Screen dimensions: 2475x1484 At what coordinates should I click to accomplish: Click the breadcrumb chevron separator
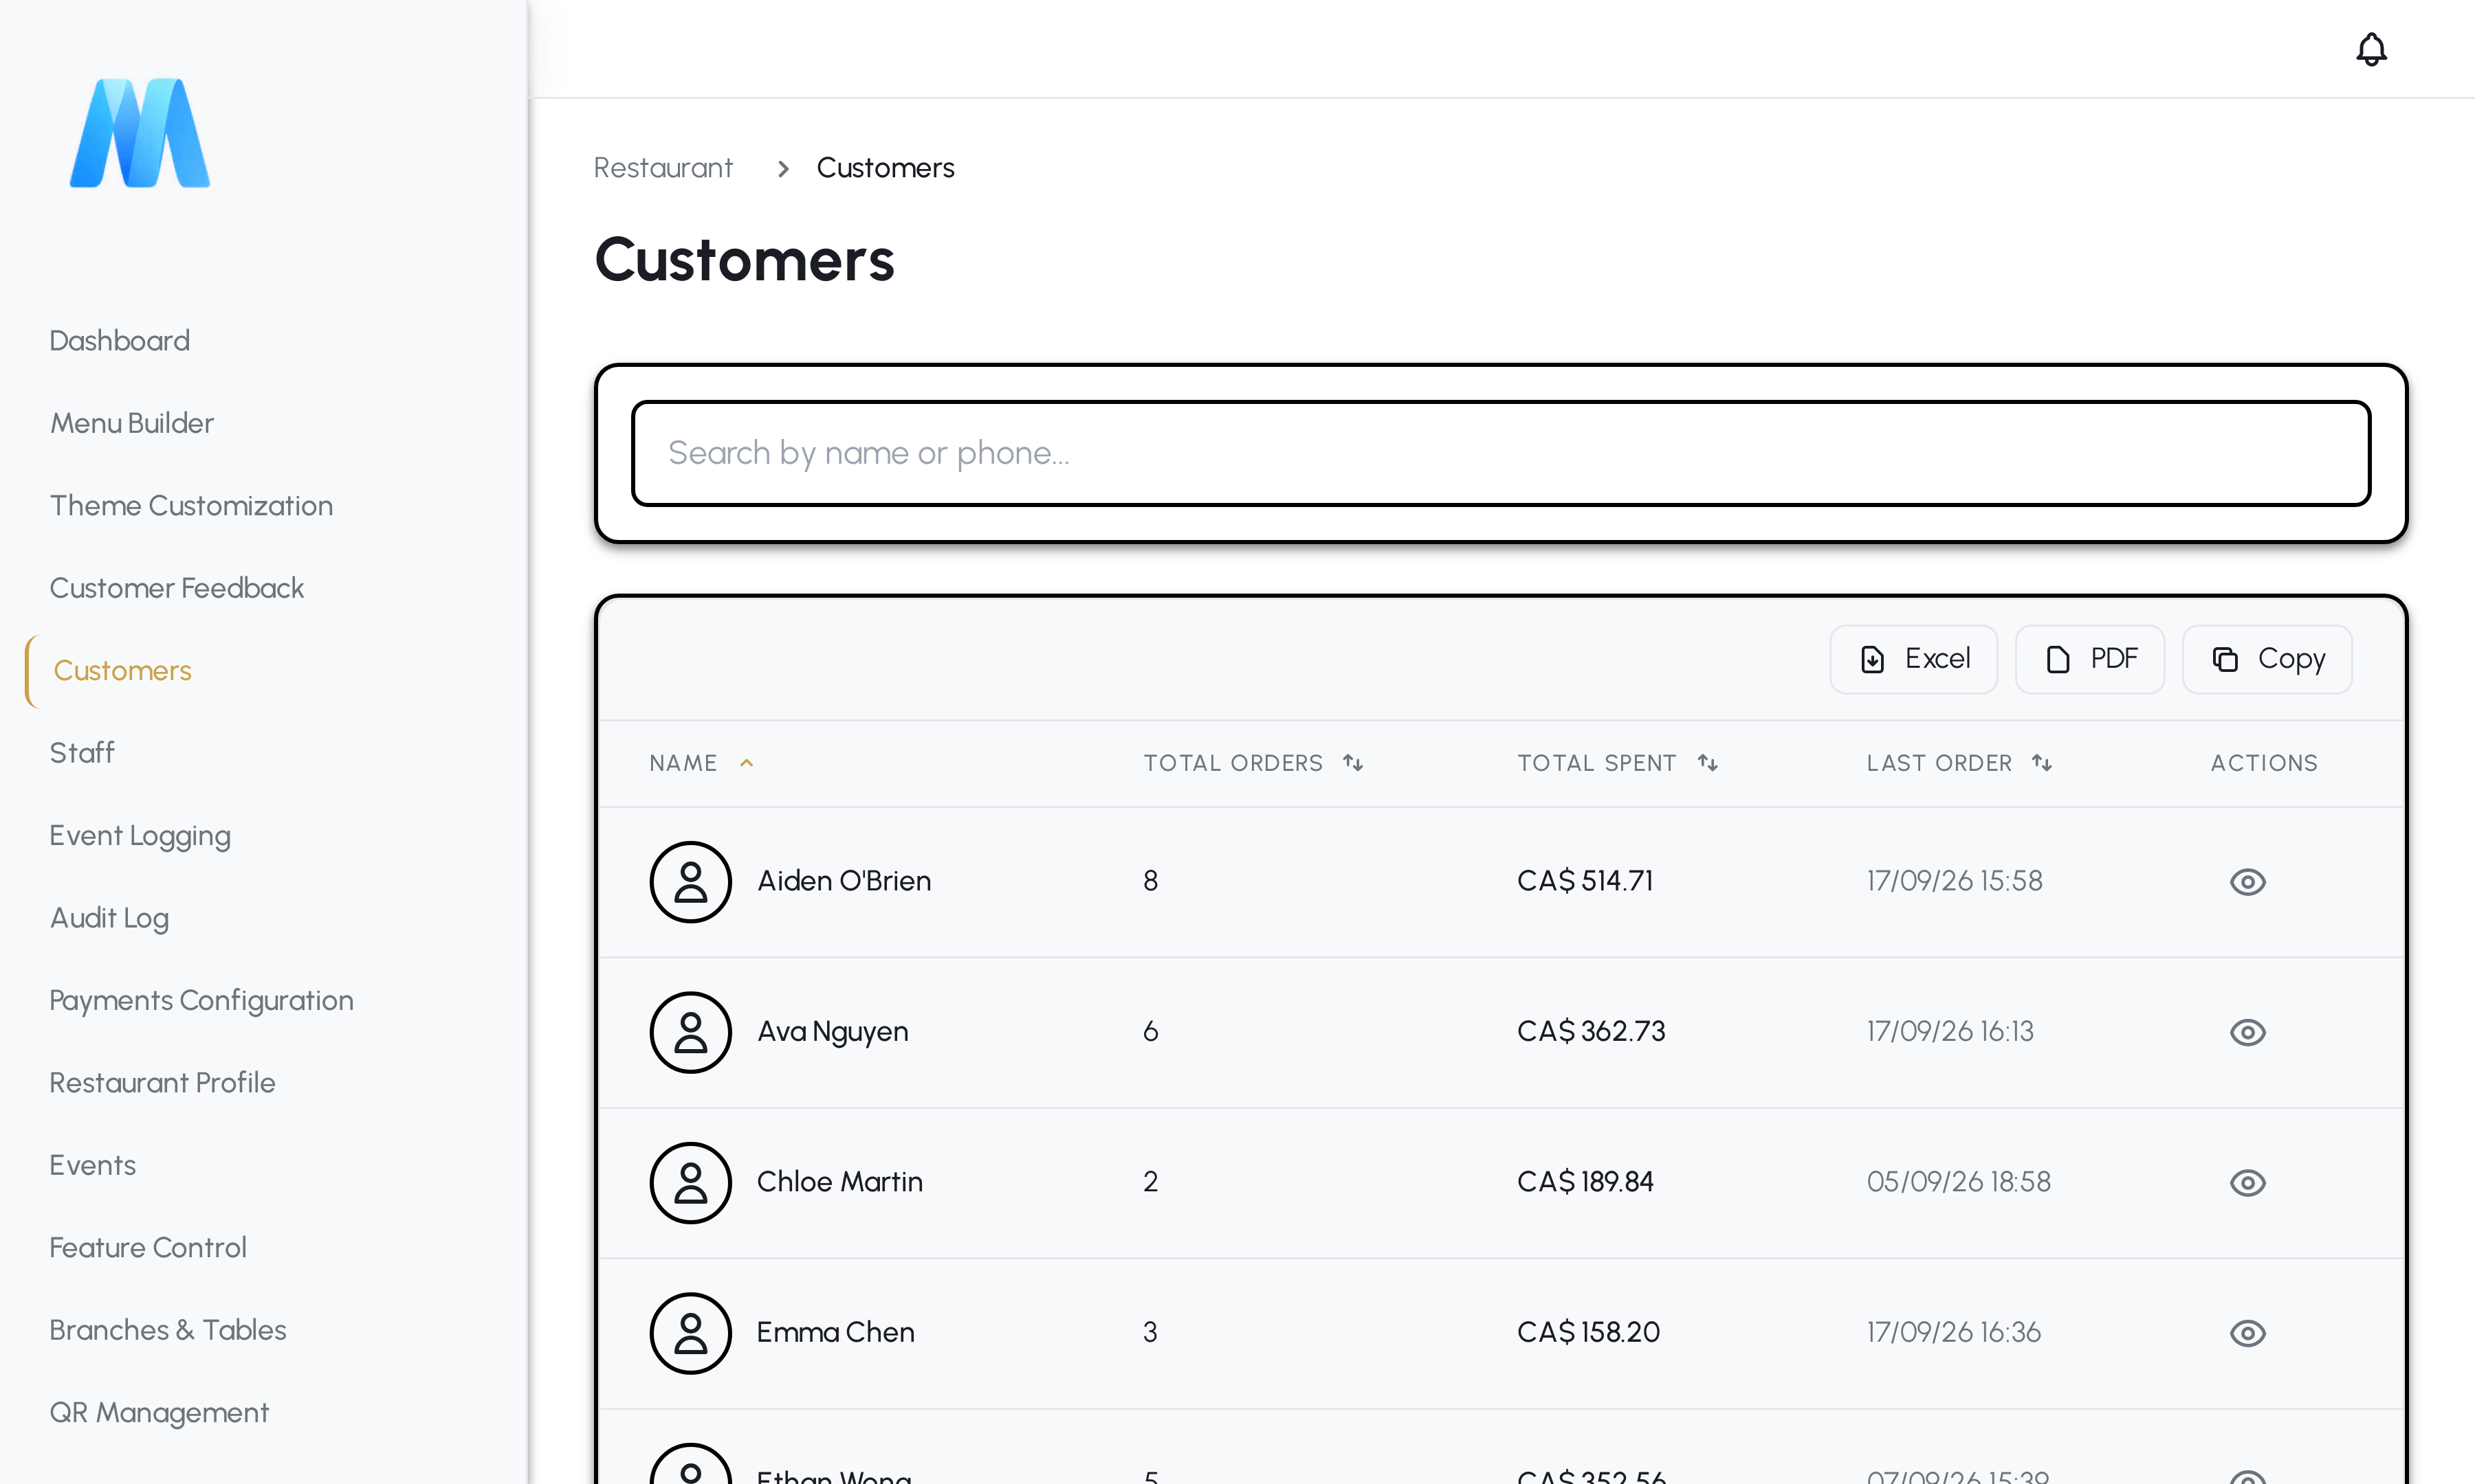coord(783,169)
